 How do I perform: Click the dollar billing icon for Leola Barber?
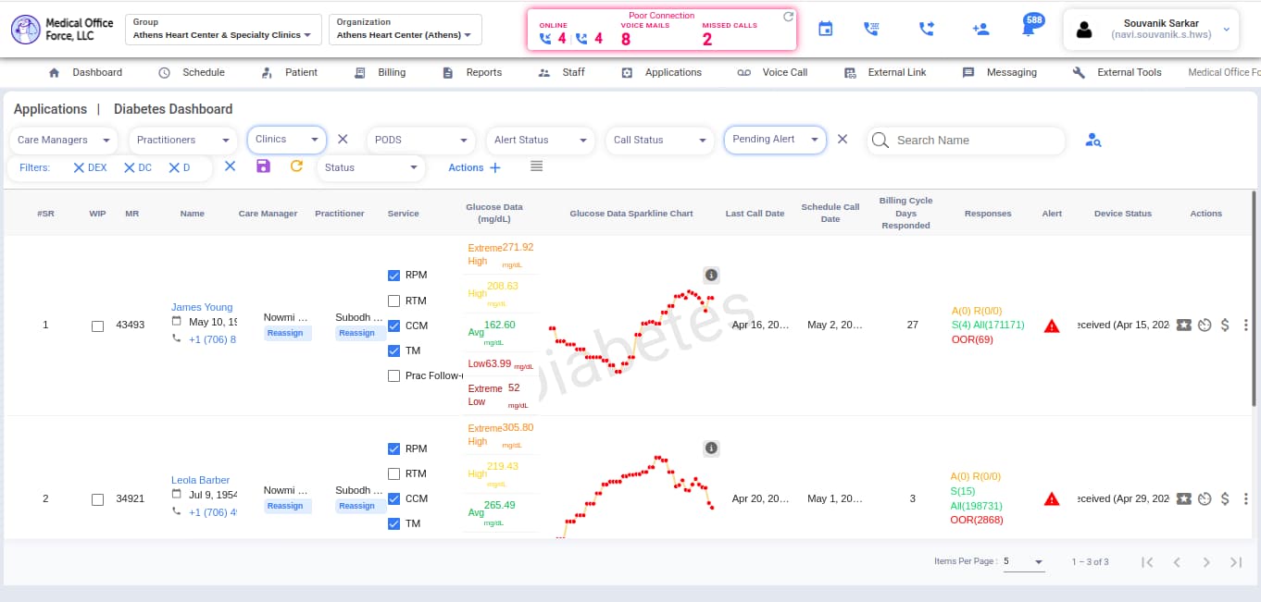(x=1225, y=498)
